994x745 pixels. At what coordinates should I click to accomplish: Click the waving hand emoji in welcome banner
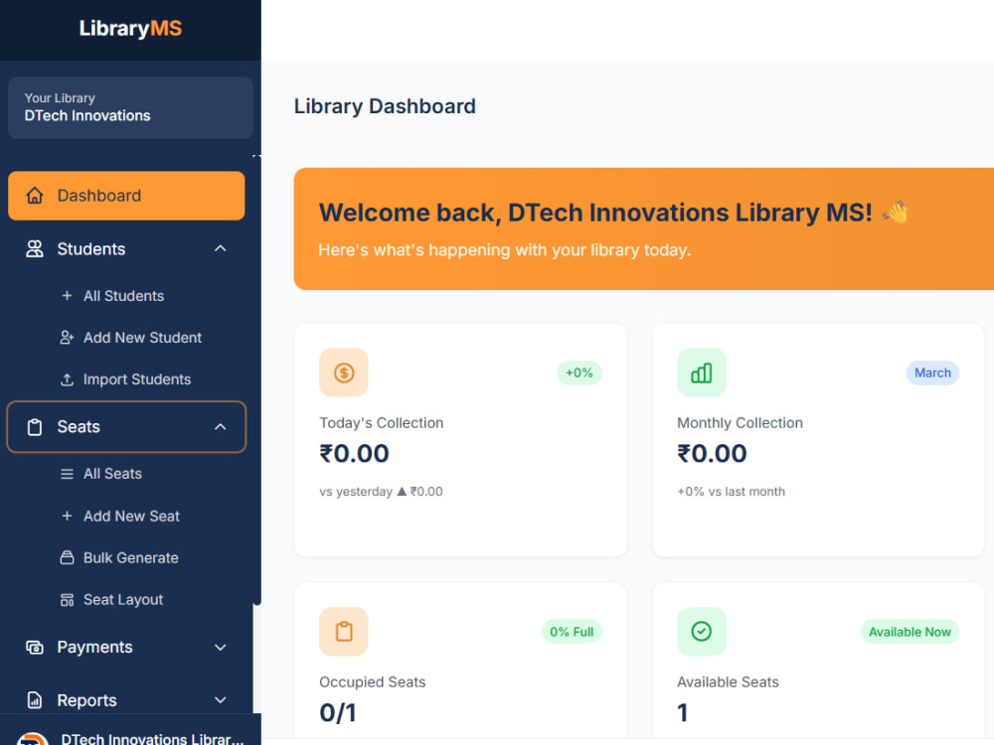[896, 213]
